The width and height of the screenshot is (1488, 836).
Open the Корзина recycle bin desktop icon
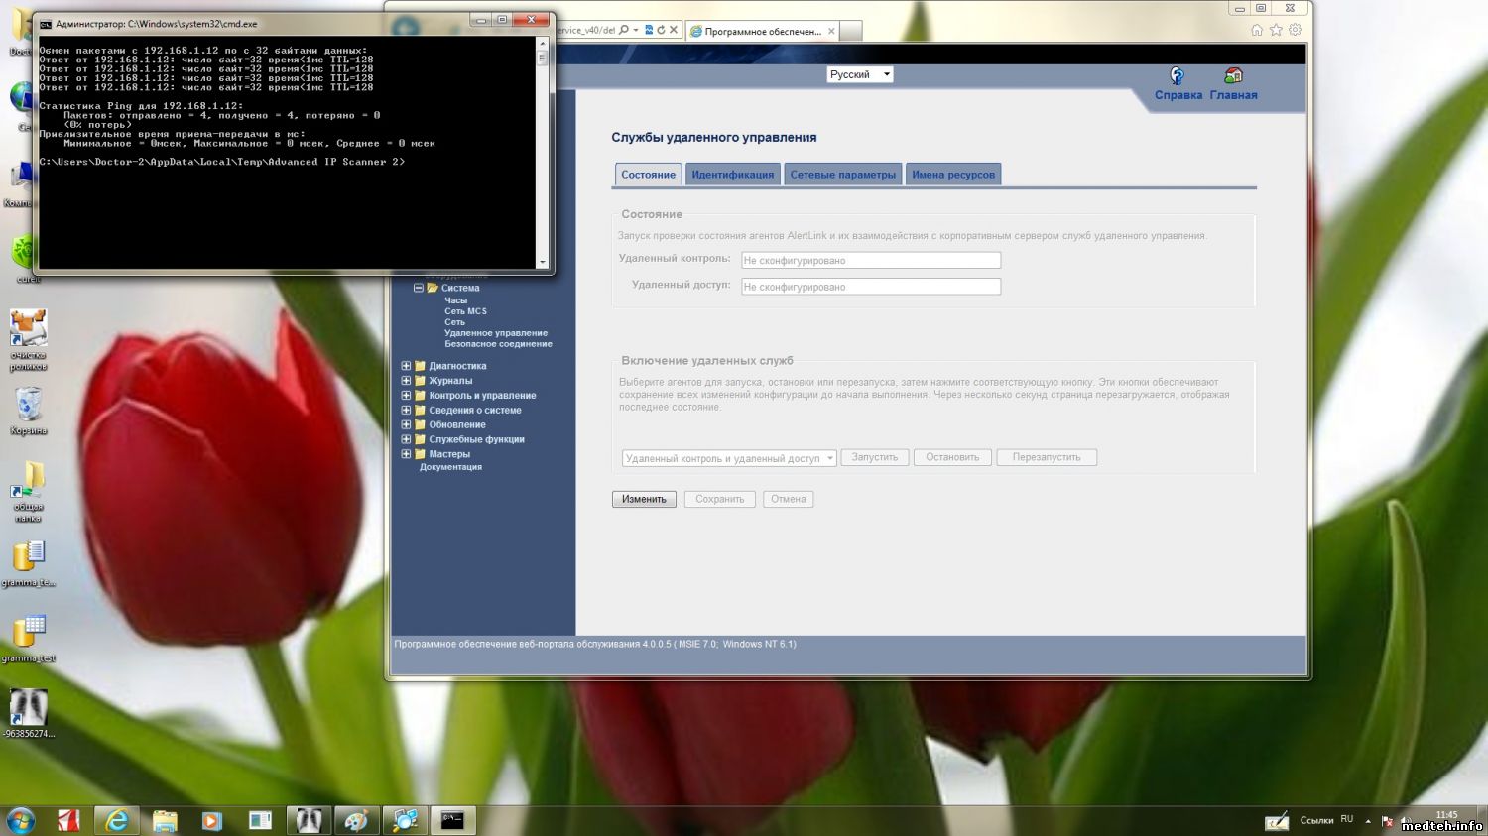tap(29, 409)
